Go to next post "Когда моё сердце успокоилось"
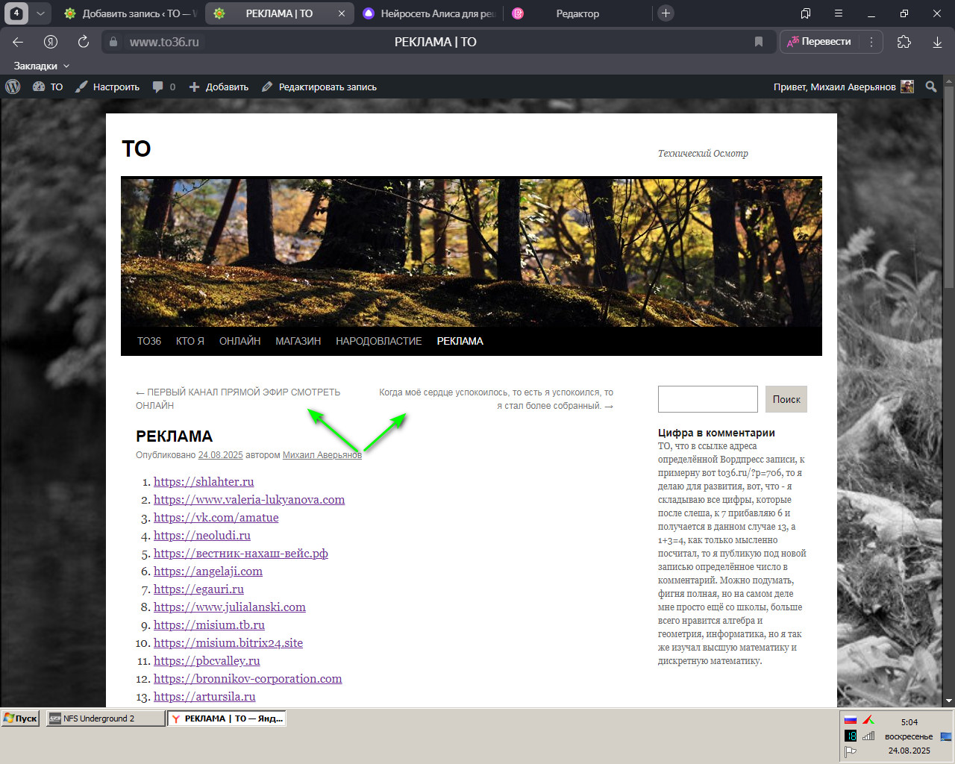The height and width of the screenshot is (764, 955). 496,398
